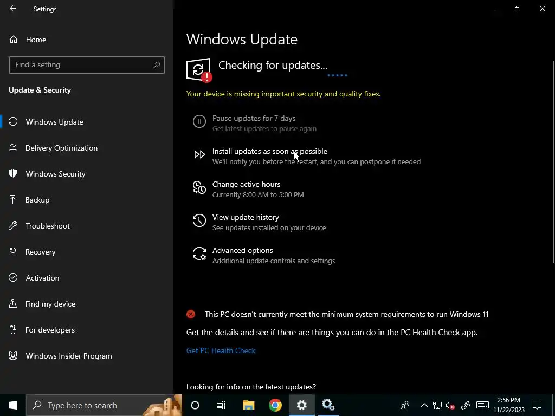Viewport: 555px width, 416px height.
Task: Click the red X Windows 11 requirement icon
Action: (191, 314)
